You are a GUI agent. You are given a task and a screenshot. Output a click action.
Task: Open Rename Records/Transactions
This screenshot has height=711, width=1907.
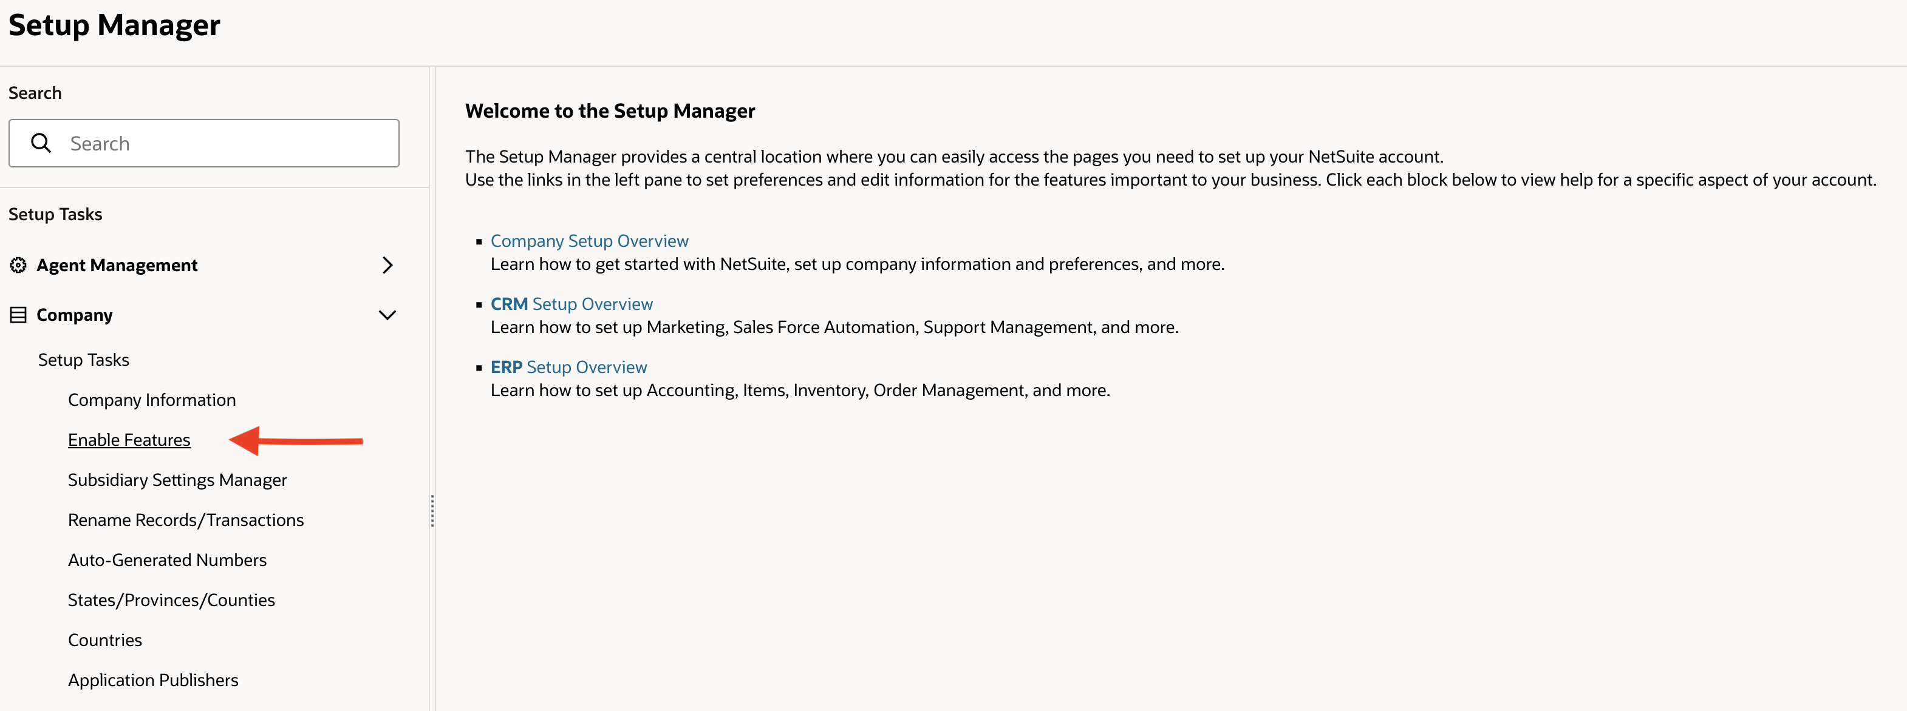186,519
